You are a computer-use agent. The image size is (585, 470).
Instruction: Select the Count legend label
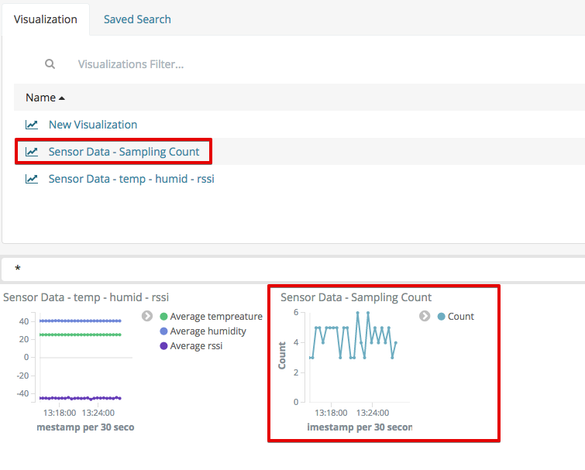point(461,317)
